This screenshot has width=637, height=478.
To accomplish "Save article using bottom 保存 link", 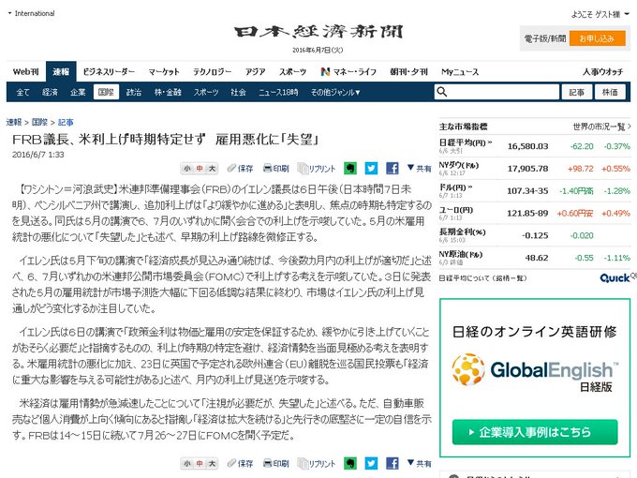I will [x=240, y=463].
